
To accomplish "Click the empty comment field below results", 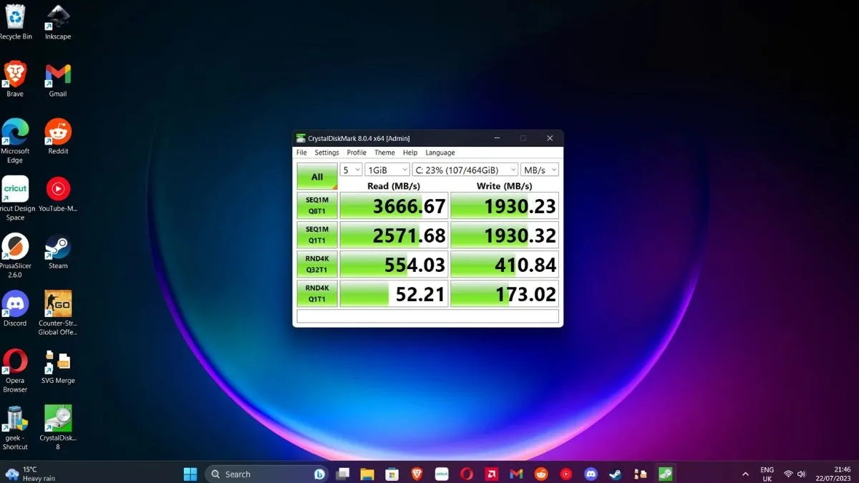I will point(427,316).
